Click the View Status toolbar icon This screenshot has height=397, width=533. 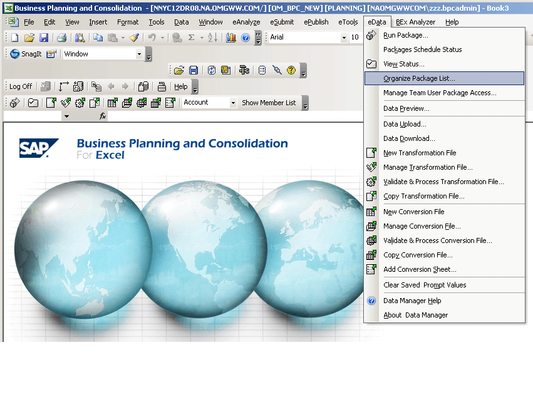coord(33,103)
